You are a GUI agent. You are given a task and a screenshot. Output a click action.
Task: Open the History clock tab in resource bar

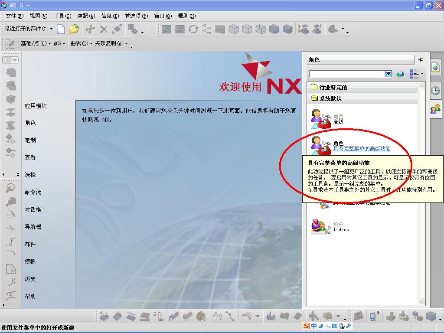(x=435, y=90)
